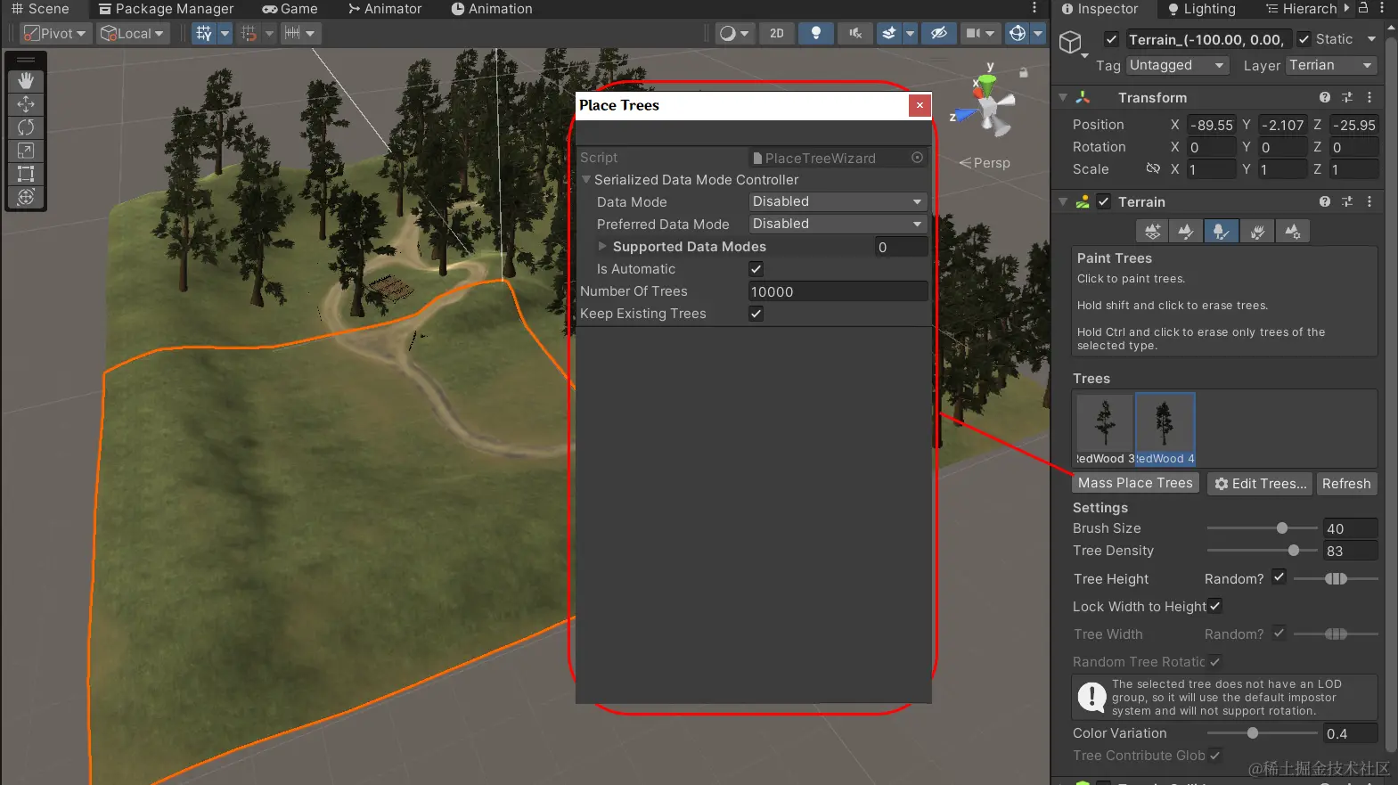Select the combined Transform tool
Image resolution: width=1398 pixels, height=785 pixels.
pyautogui.click(x=26, y=196)
